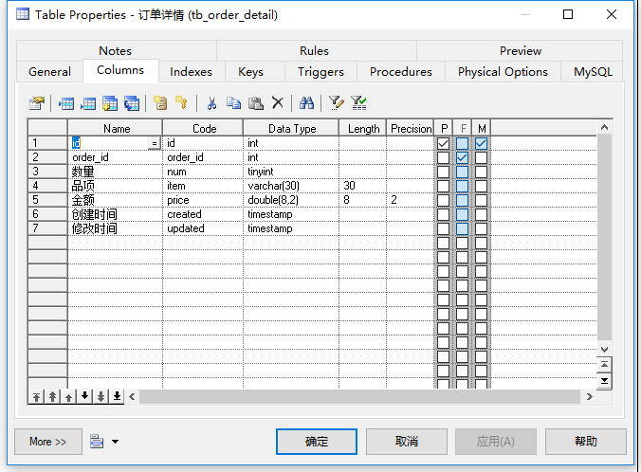Image resolution: width=641 pixels, height=472 pixels.
Task: Click the More >> button
Action: click(48, 442)
